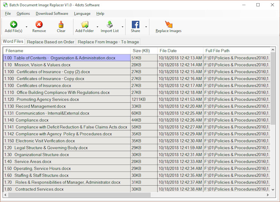Click the horizontal scrollbar left arrow
This screenshot has width=280, height=202.
point(6,195)
